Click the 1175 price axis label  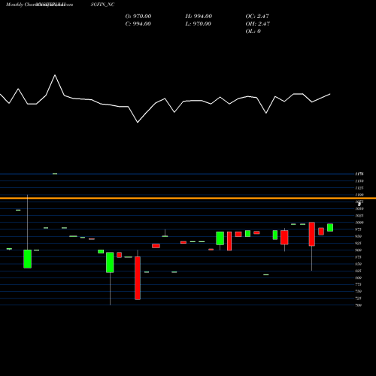point(359,174)
